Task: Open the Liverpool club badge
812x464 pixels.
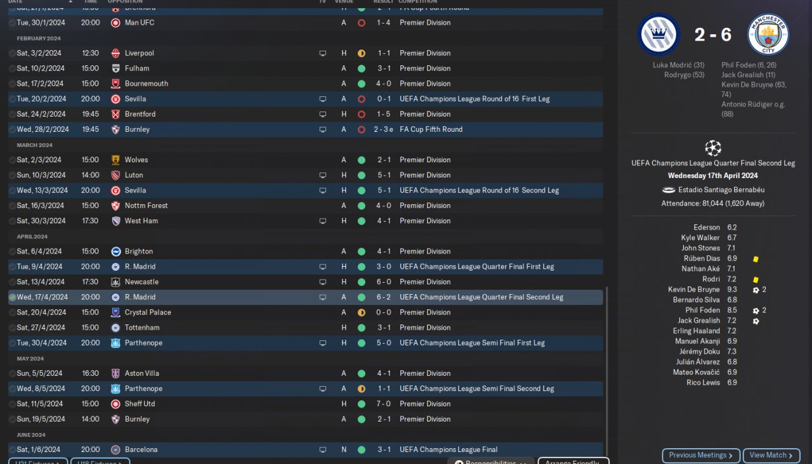Action: pyautogui.click(x=115, y=53)
